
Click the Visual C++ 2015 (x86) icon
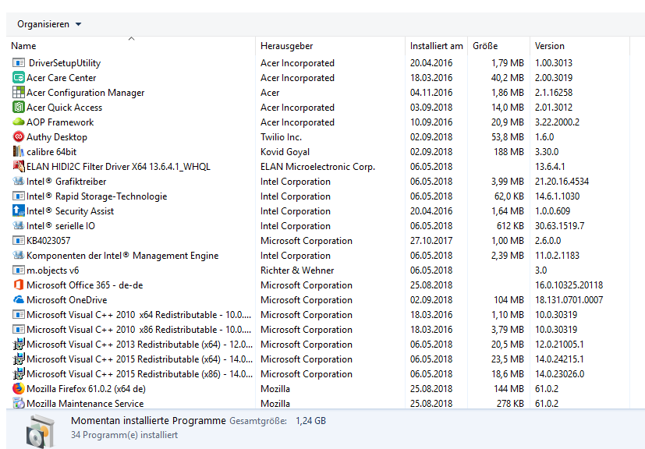click(19, 373)
